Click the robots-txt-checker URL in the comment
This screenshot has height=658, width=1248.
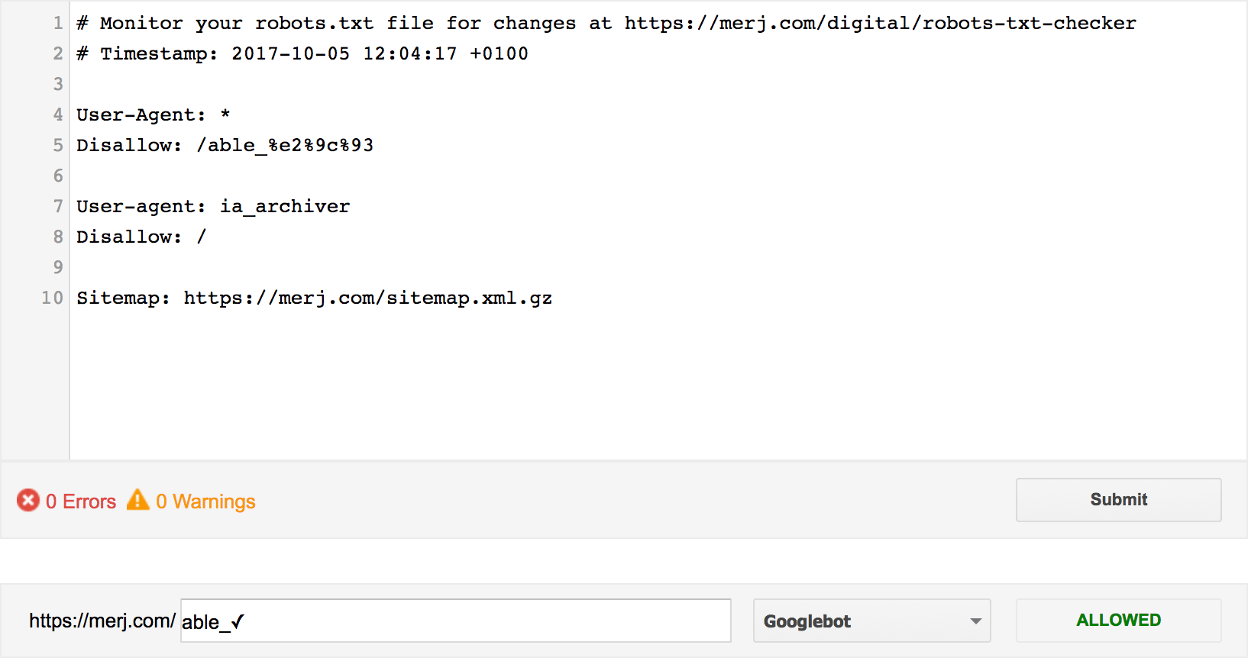pyautogui.click(x=878, y=23)
